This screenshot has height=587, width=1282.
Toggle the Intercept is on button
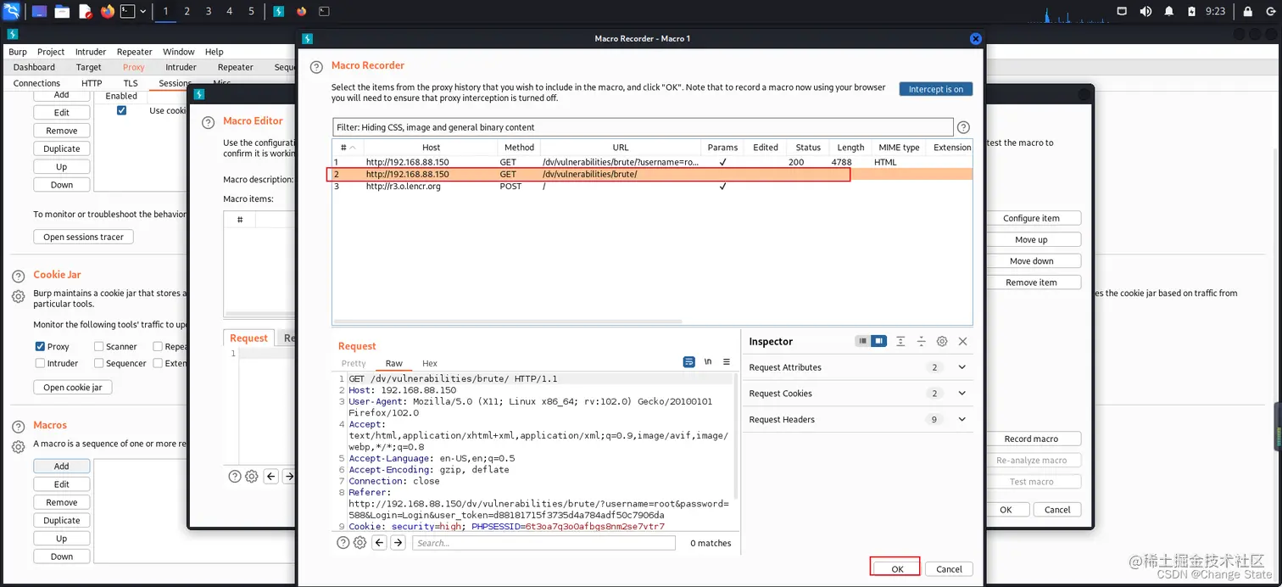tap(936, 89)
